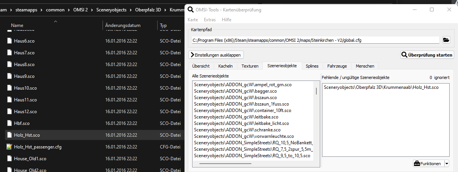The image size is (458, 172).
Task: Open the Funktionen dropdown arrow
Action: coord(446,164)
